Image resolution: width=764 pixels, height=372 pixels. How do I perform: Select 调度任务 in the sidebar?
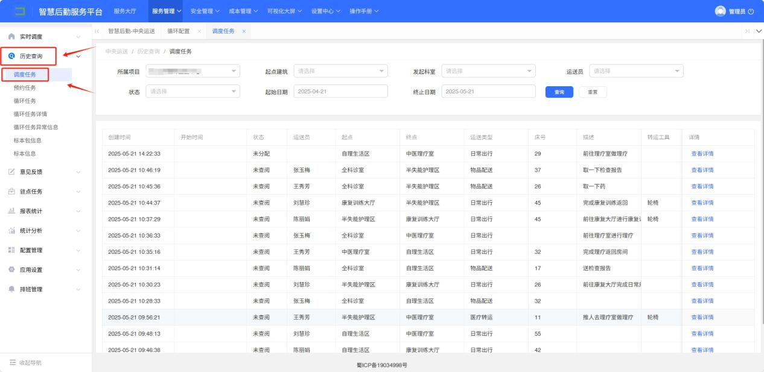(x=25, y=75)
